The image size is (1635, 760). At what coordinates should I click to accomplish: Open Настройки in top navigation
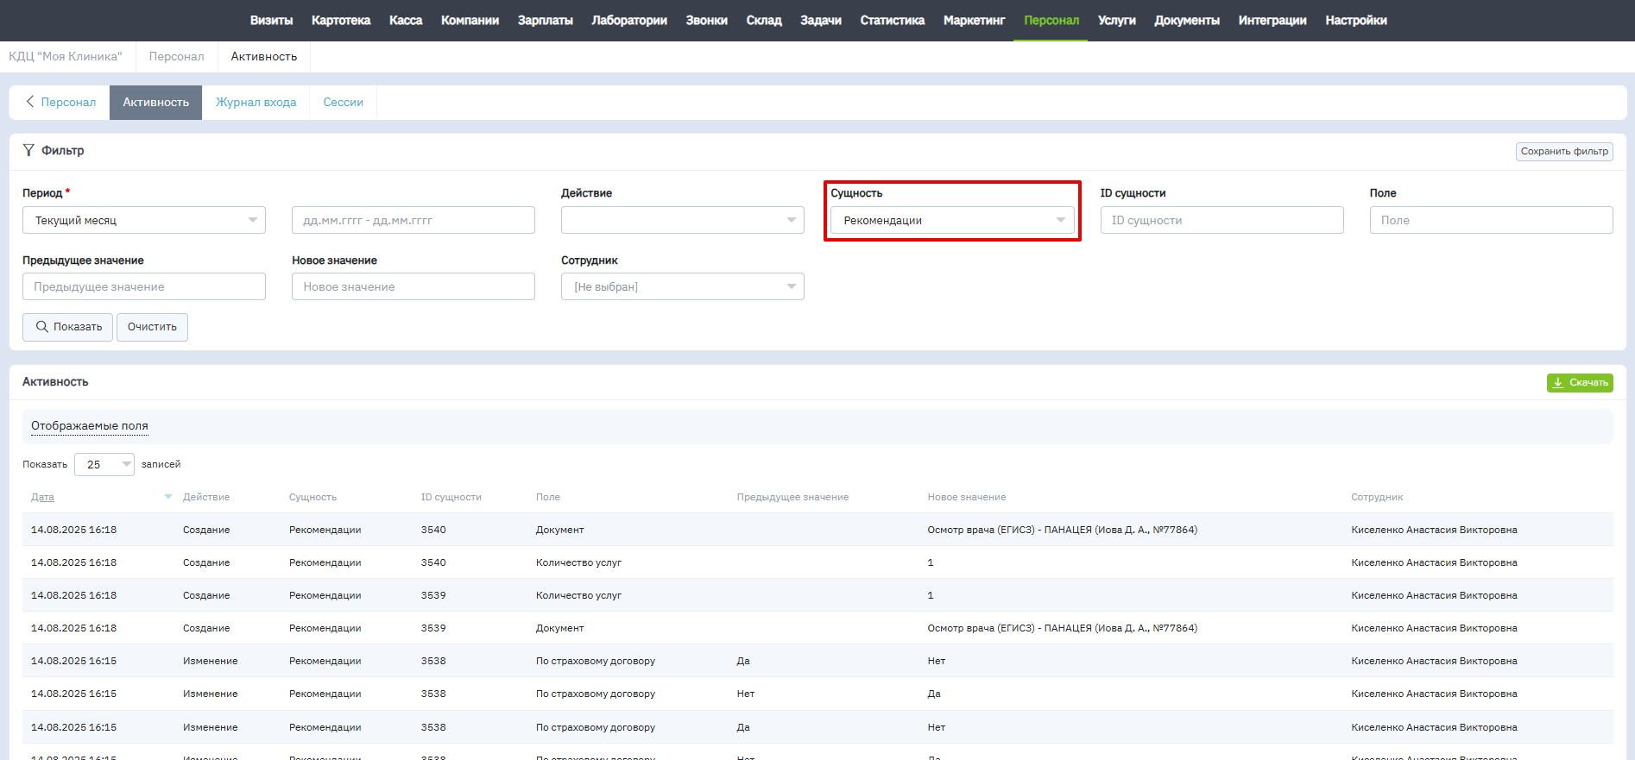tap(1356, 20)
